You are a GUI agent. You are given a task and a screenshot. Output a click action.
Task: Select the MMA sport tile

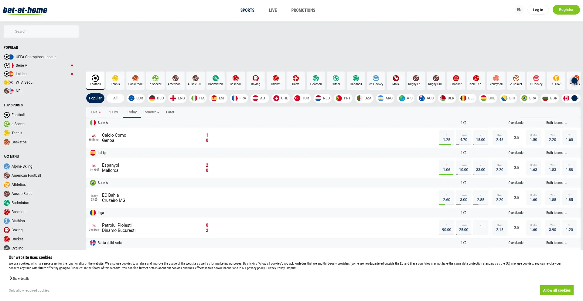tap(396, 80)
